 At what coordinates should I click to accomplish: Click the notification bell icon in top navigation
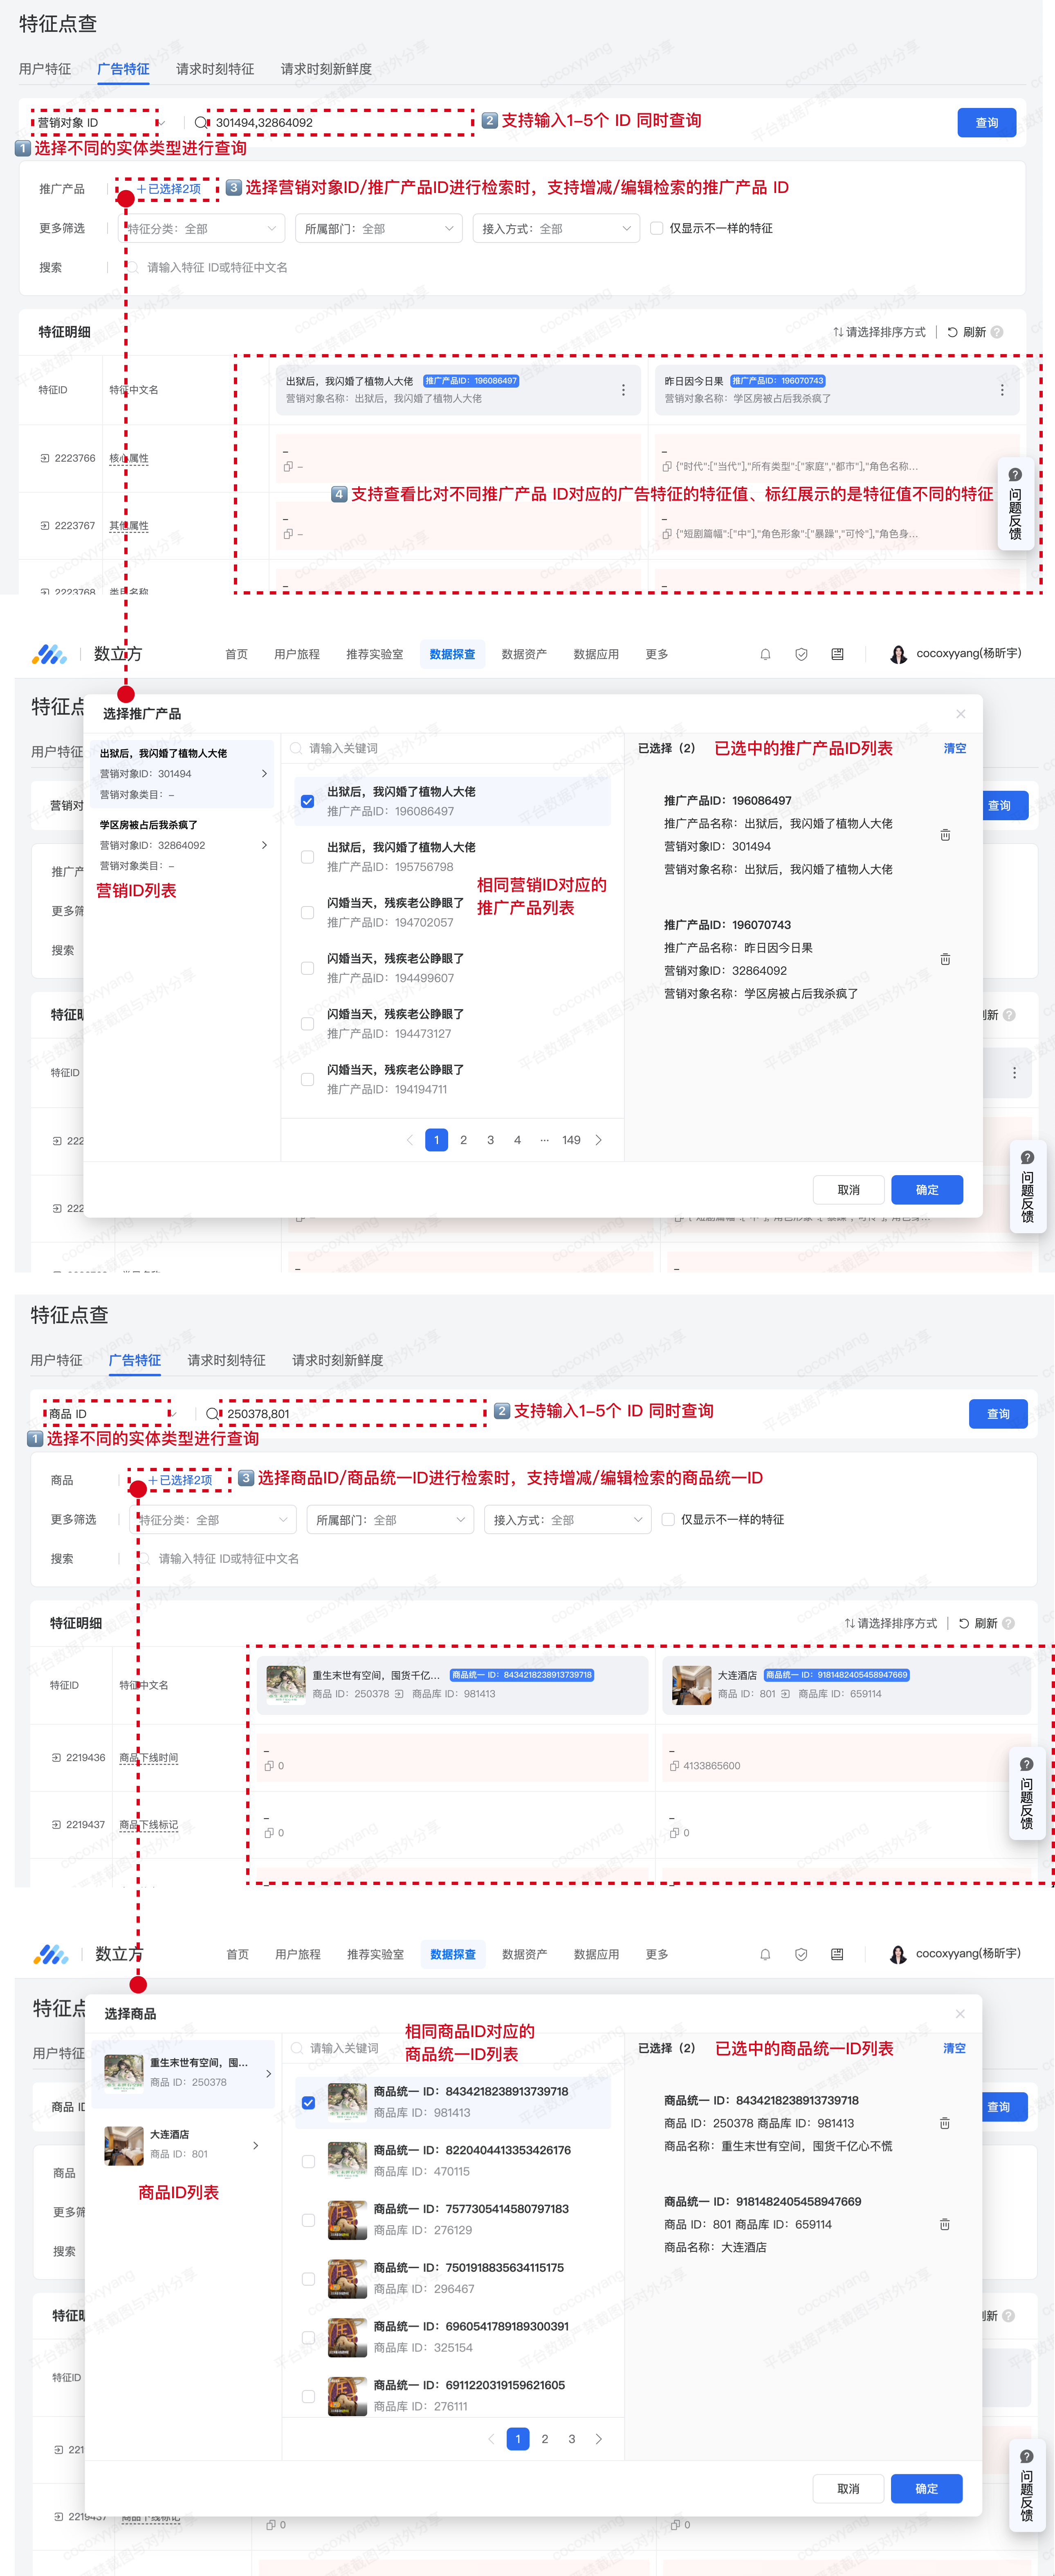pos(765,654)
